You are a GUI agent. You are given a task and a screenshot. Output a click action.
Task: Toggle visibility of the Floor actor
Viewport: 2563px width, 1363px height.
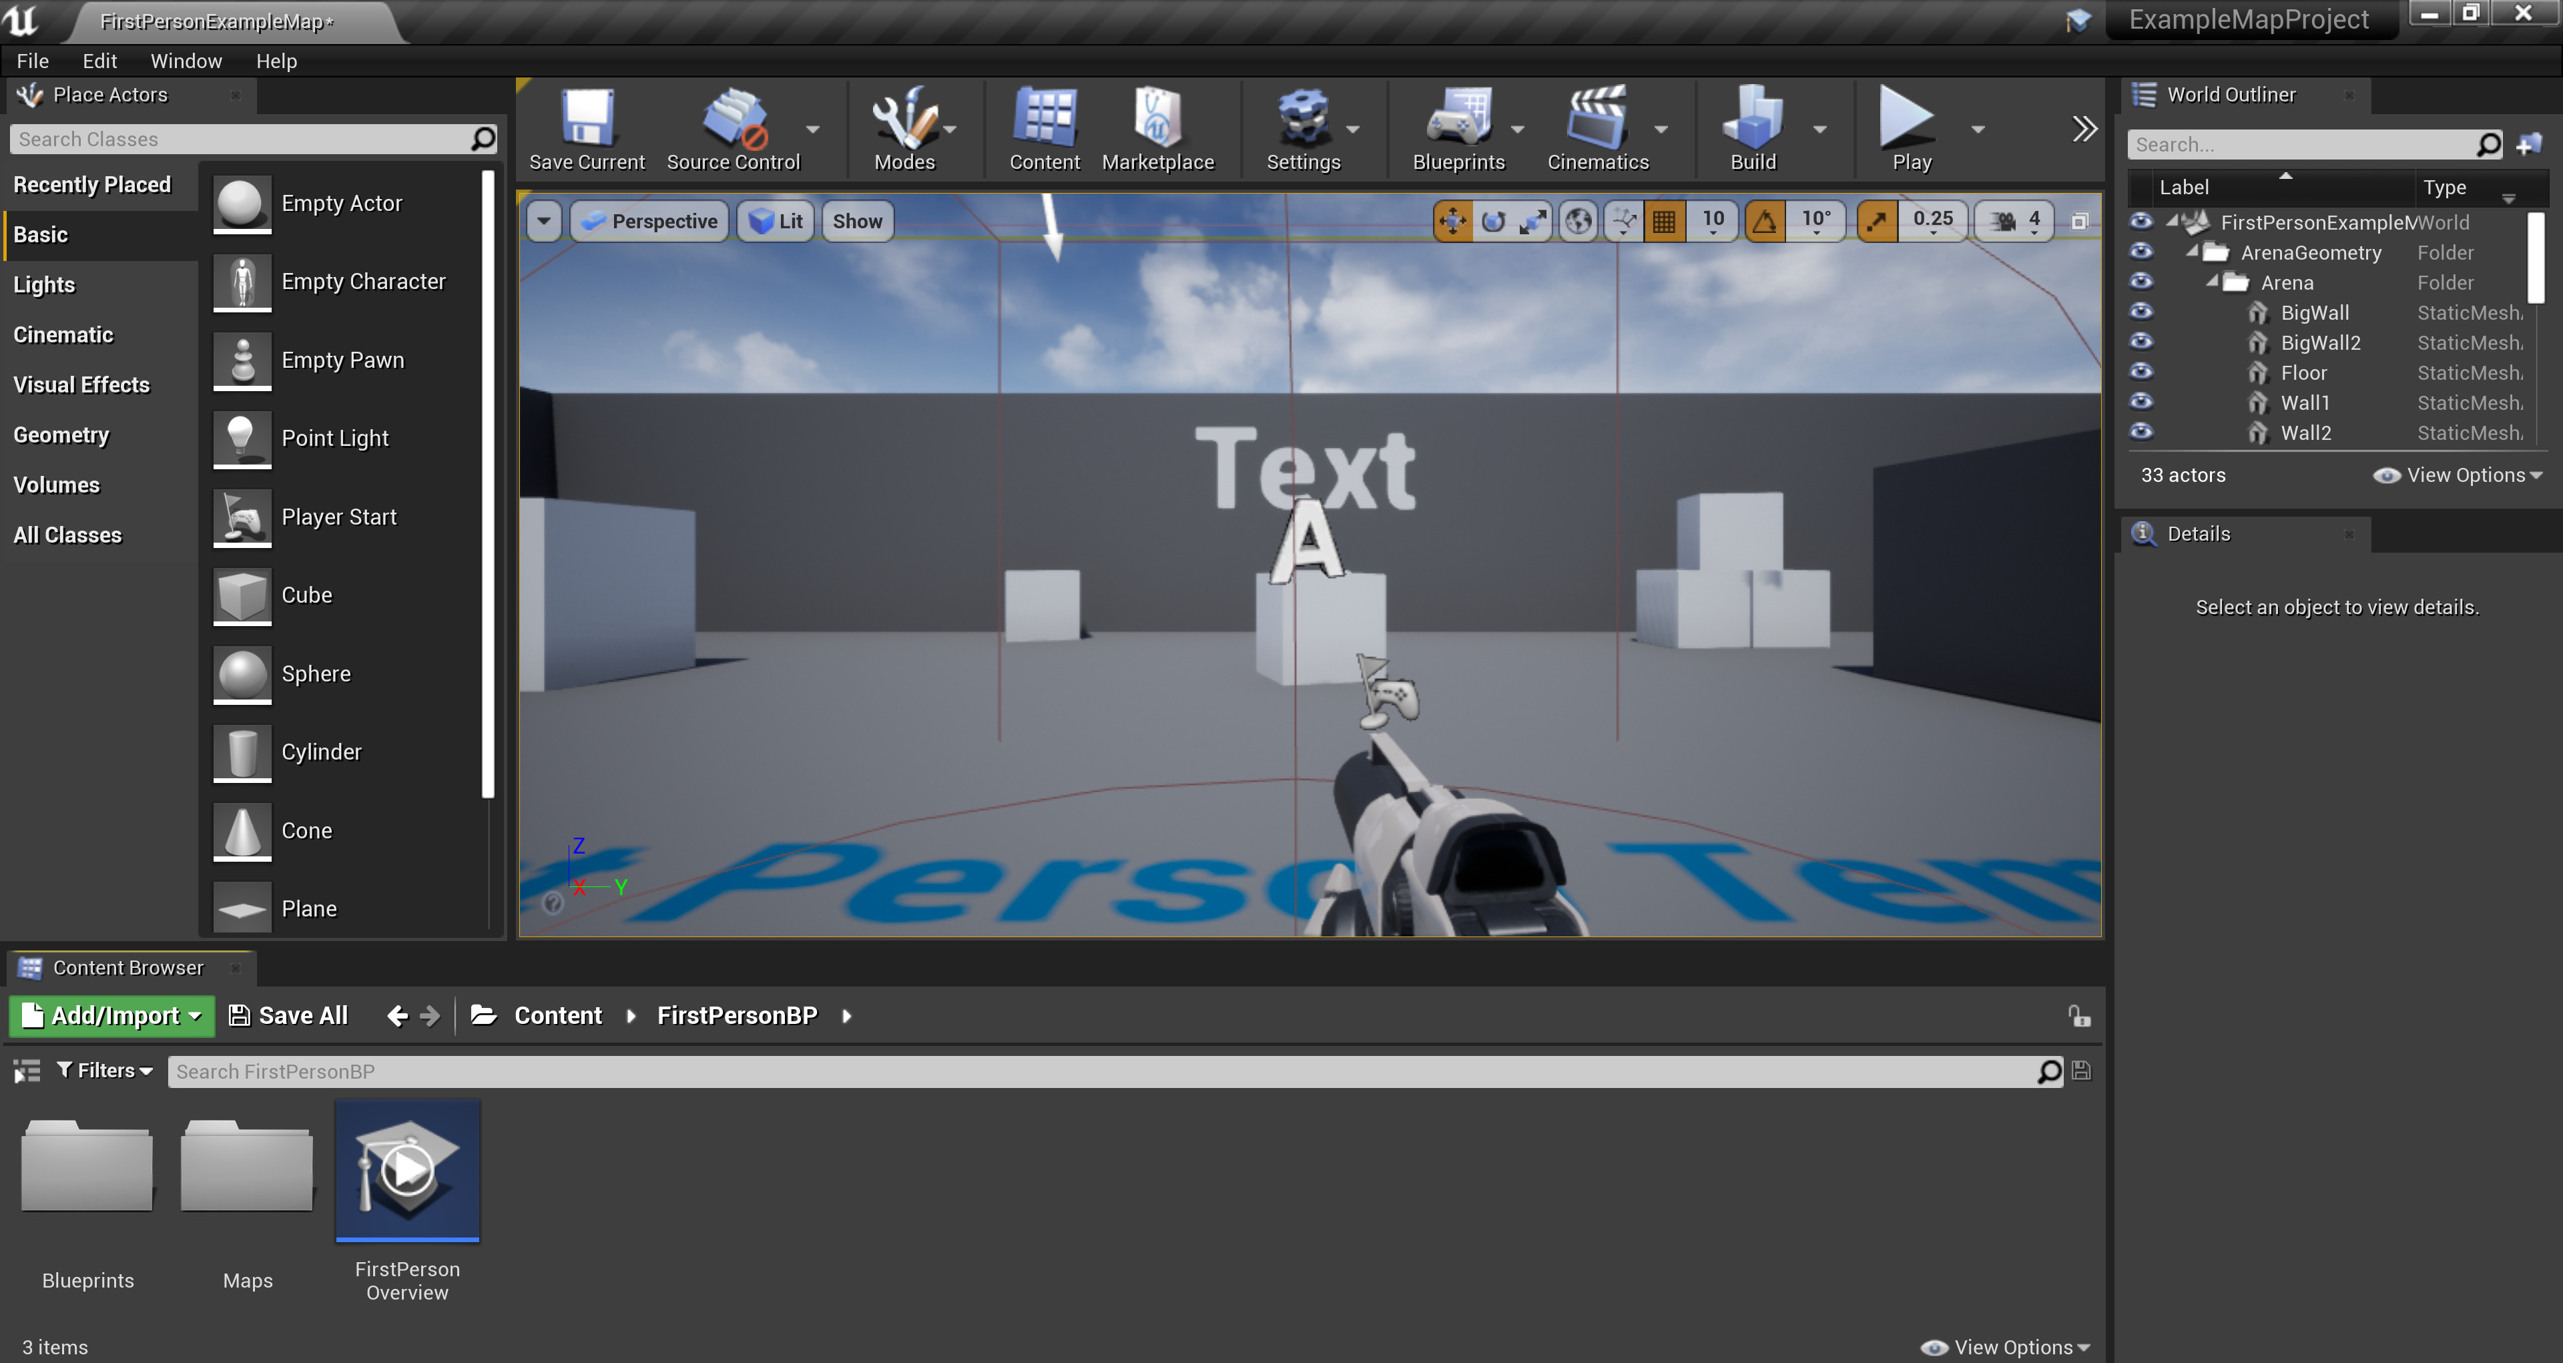click(x=2141, y=372)
